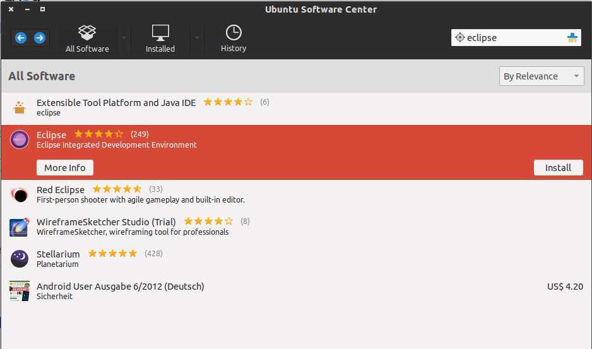Go forward with the right arrow button
Screen dimensions: 592x349
[x=40, y=38]
